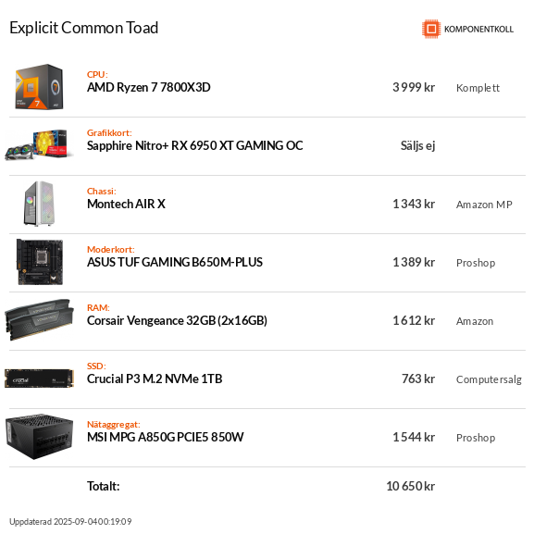
Task: Click Corsair Vengeance 32GB product name
Action: pyautogui.click(x=177, y=320)
